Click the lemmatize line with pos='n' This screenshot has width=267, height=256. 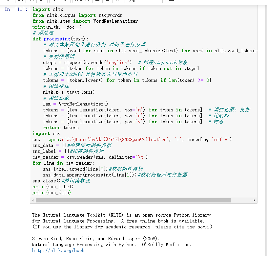click(122, 110)
